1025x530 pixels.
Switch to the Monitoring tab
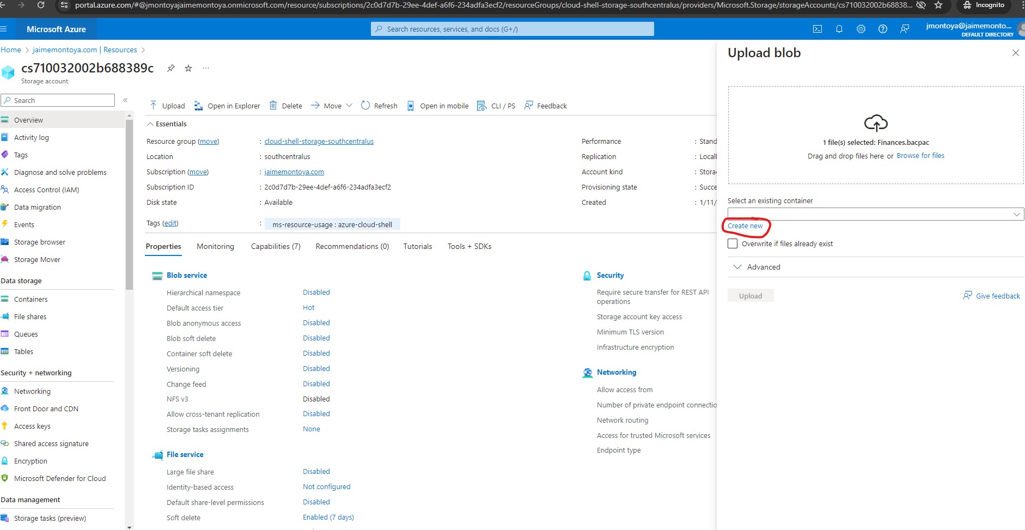(215, 246)
